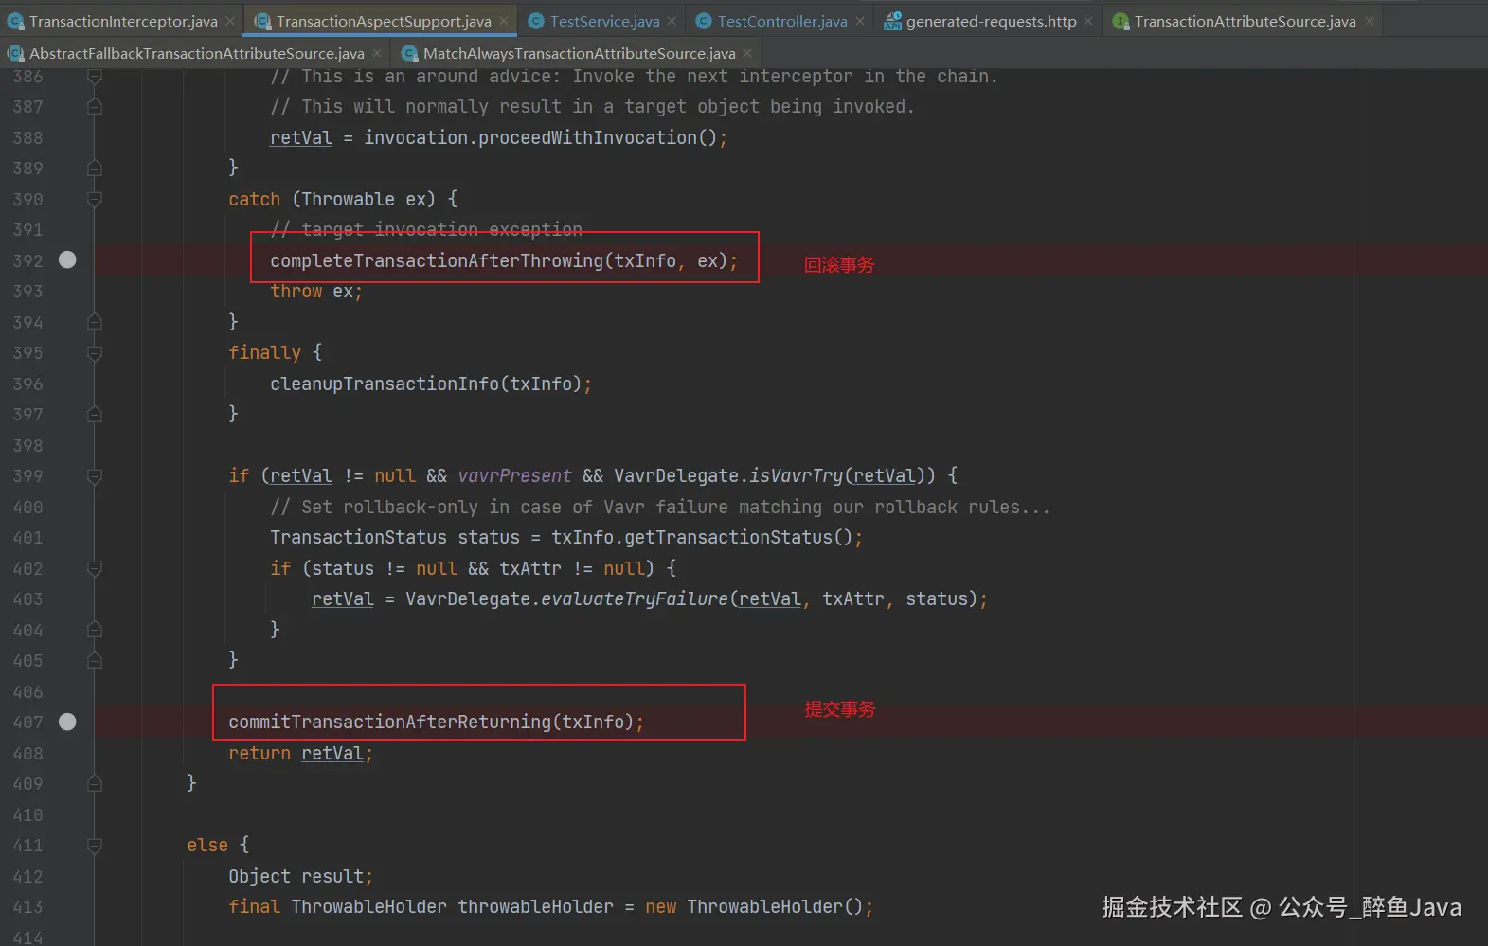Click the evaluateTryFailure method call
The width and height of the screenshot is (1488, 946).
635,598
